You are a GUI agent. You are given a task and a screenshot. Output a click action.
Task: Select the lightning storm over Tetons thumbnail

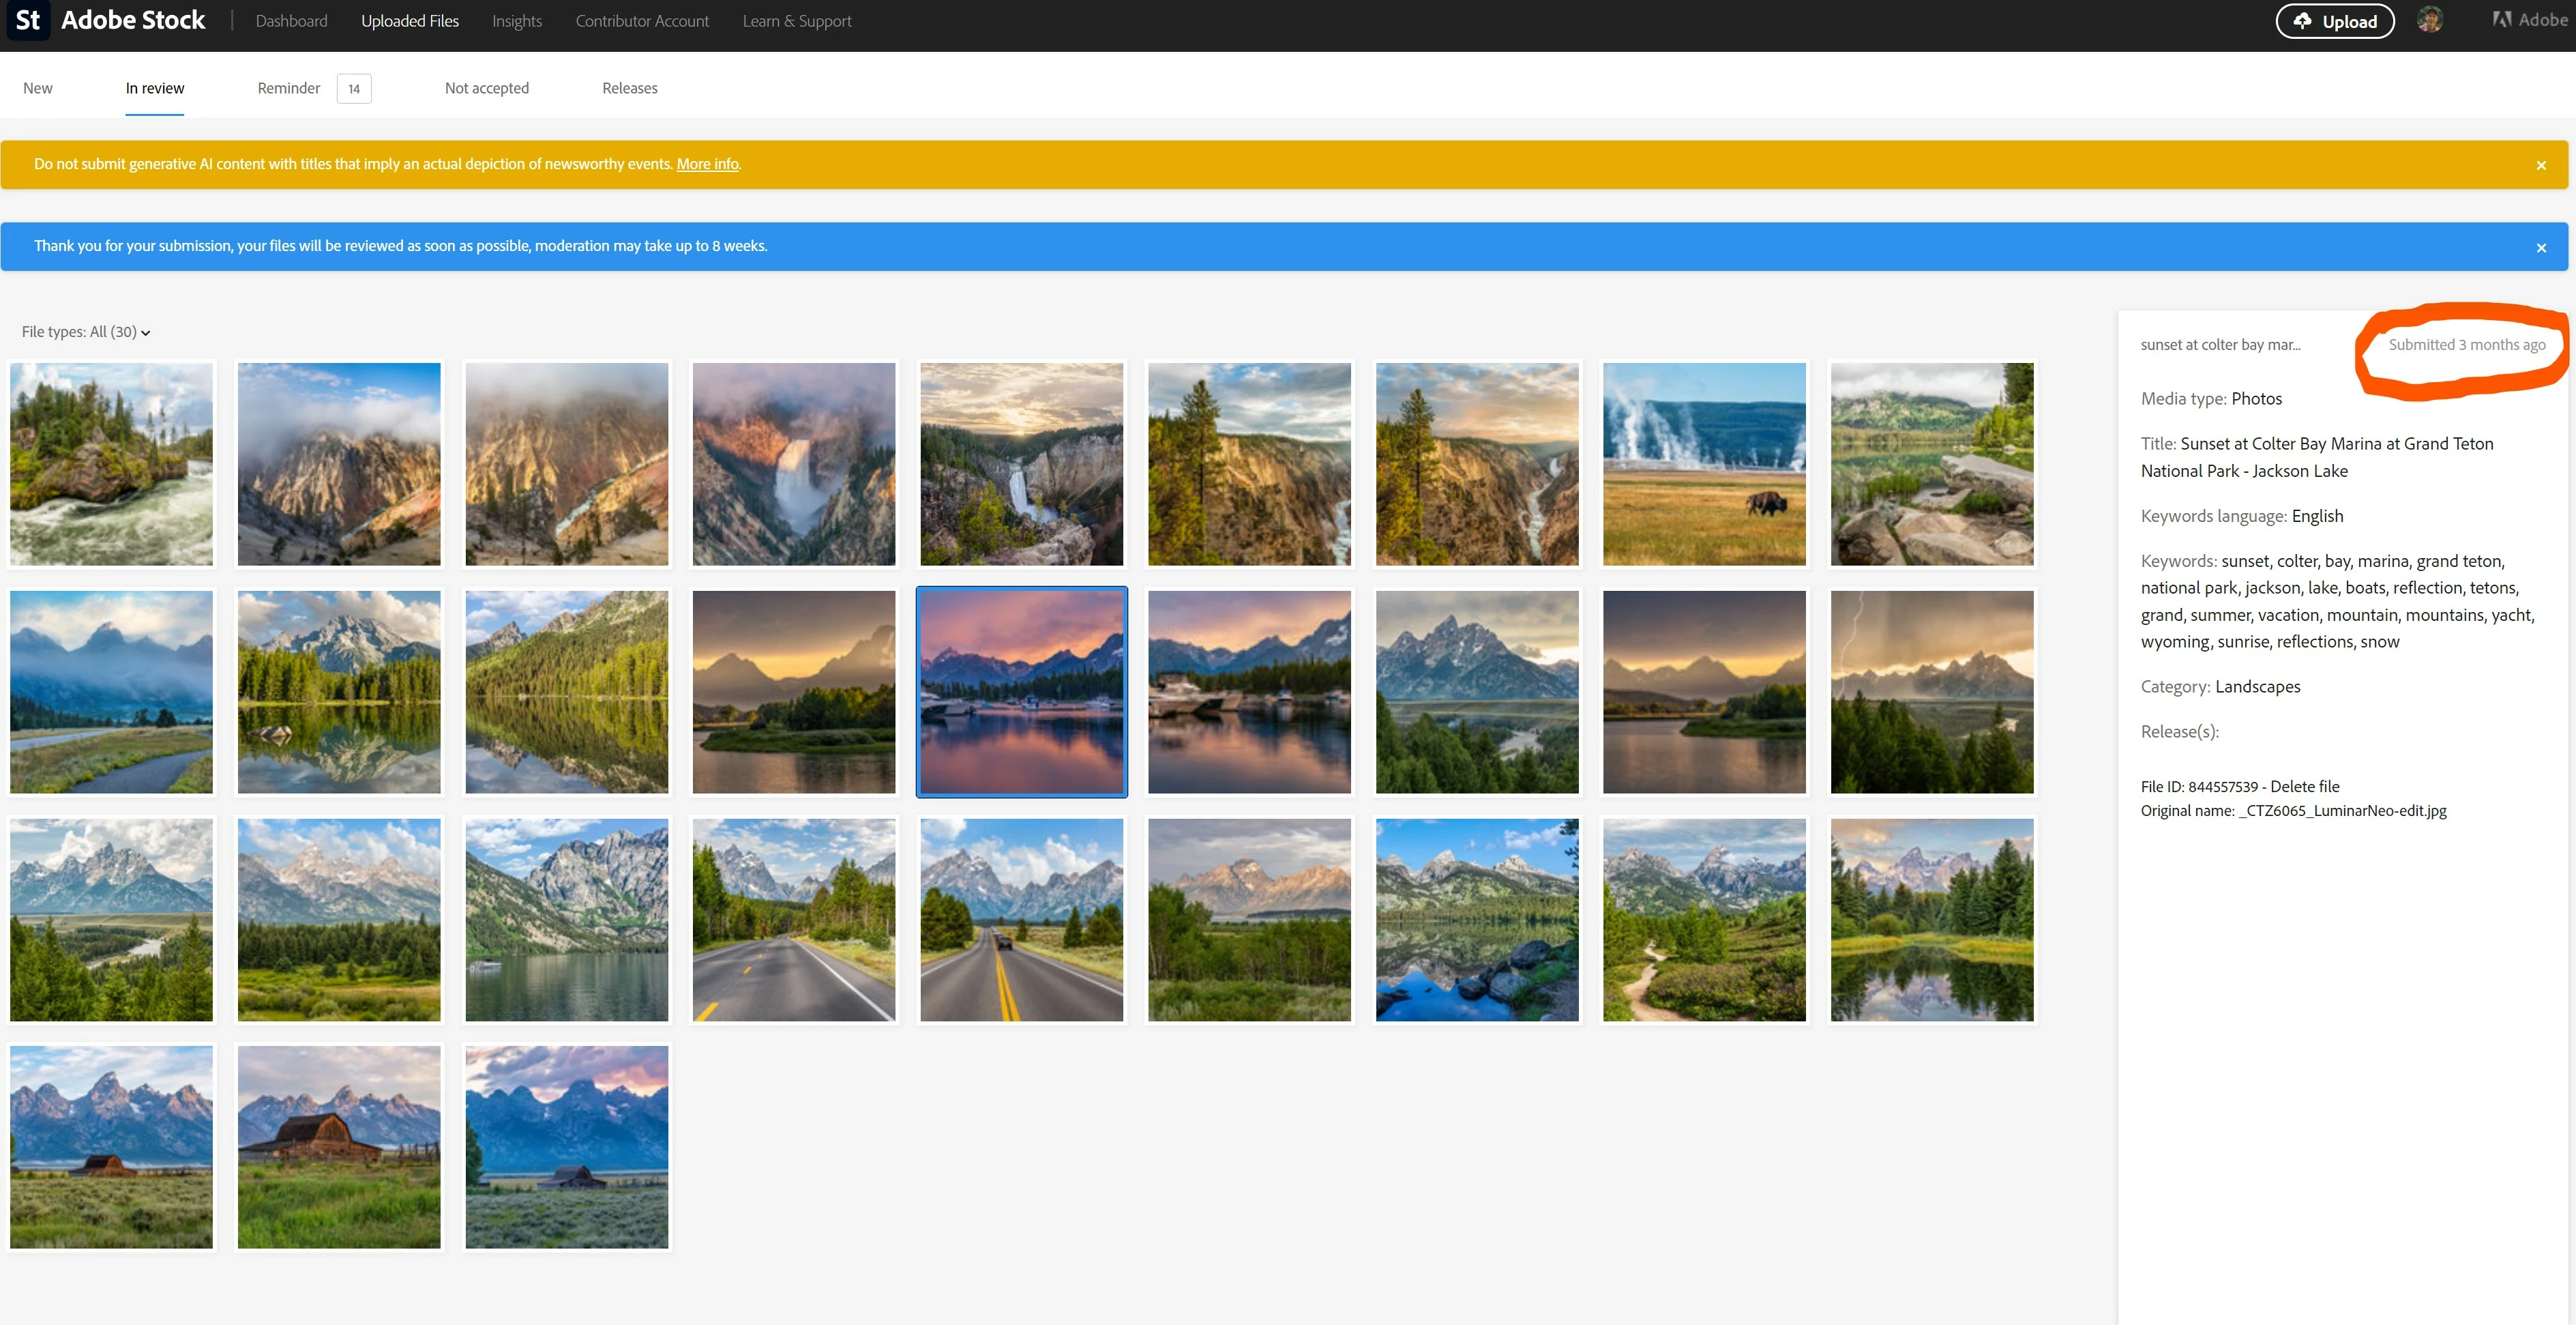coord(1931,693)
